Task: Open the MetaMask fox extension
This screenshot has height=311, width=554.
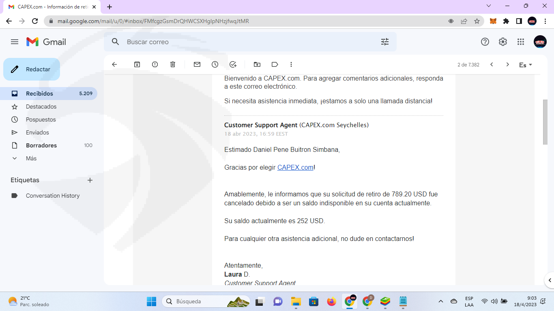Action: click(x=493, y=21)
